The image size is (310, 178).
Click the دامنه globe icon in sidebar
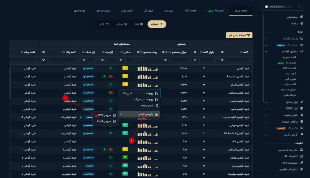click(302, 24)
